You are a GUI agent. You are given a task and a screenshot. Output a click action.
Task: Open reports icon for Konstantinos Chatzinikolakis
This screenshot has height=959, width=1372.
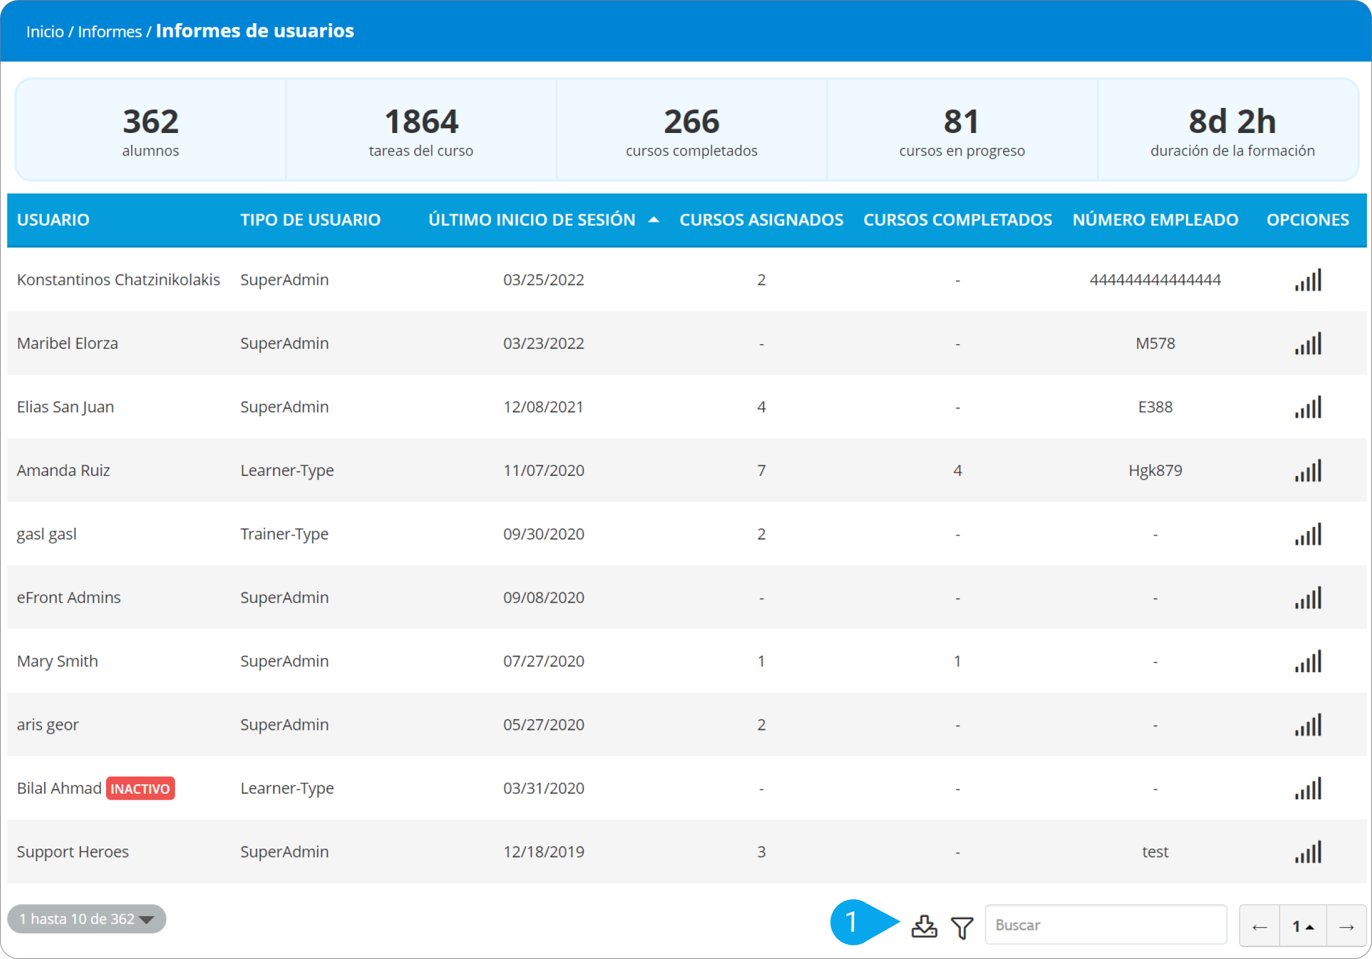pos(1308,280)
